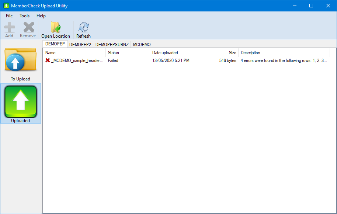Refresh the uploaded file list
This screenshot has width=337, height=214.
coord(83,30)
